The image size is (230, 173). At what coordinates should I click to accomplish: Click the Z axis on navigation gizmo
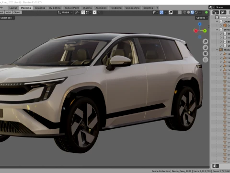200,24
